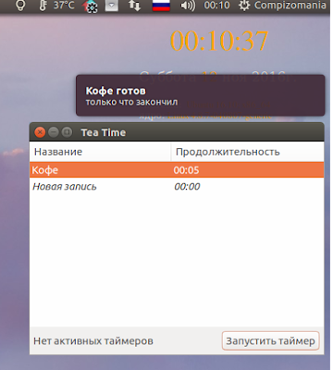Open the Compizomania session gear menu
The width and height of the screenshot is (333, 370).
(x=282, y=6)
